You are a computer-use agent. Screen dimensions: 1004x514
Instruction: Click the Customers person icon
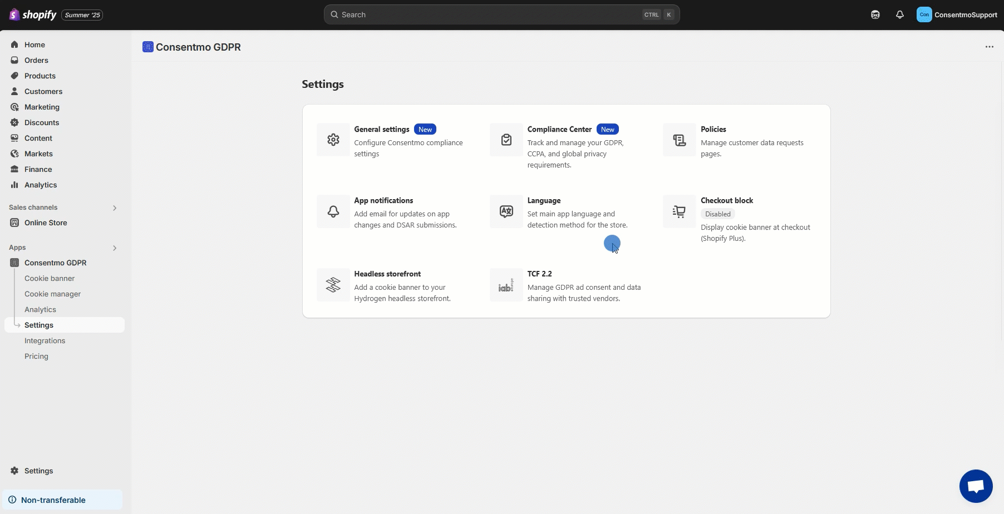(14, 91)
